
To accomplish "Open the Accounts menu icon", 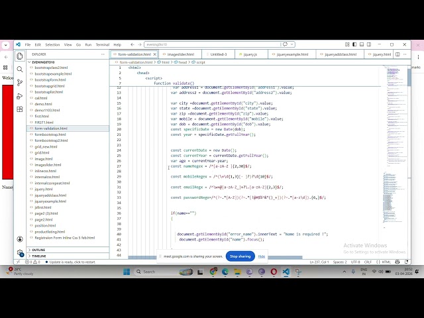I will point(20,239).
